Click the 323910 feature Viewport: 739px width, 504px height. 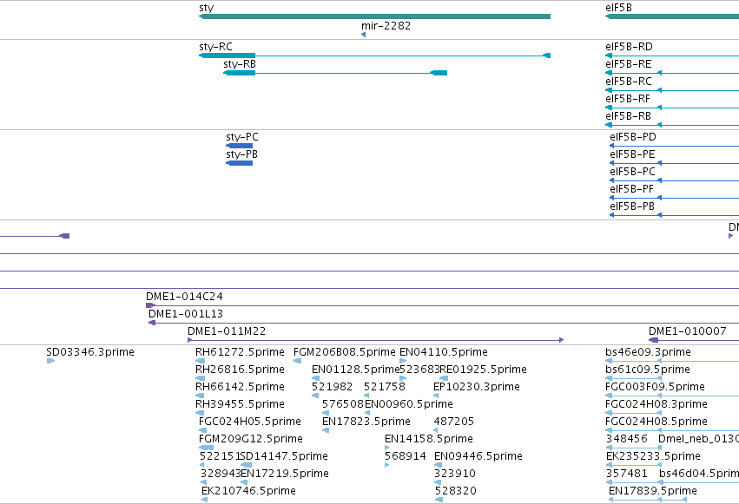[x=438, y=482]
